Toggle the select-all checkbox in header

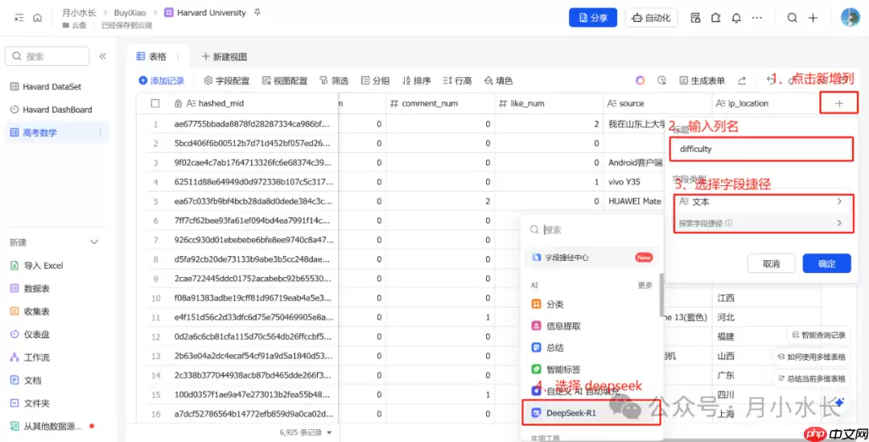click(x=155, y=103)
